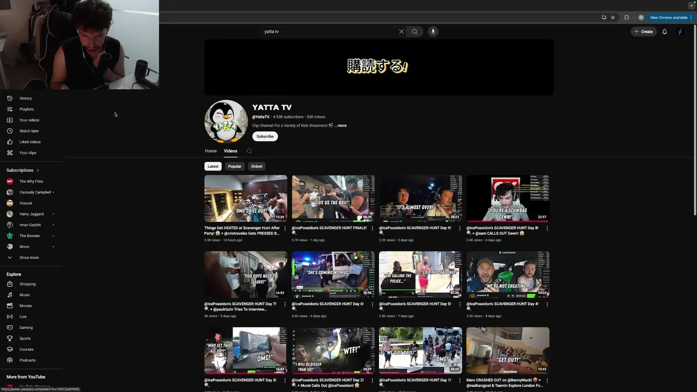Select the channel Videos tab
Image resolution: width=697 pixels, height=392 pixels.
point(230,151)
